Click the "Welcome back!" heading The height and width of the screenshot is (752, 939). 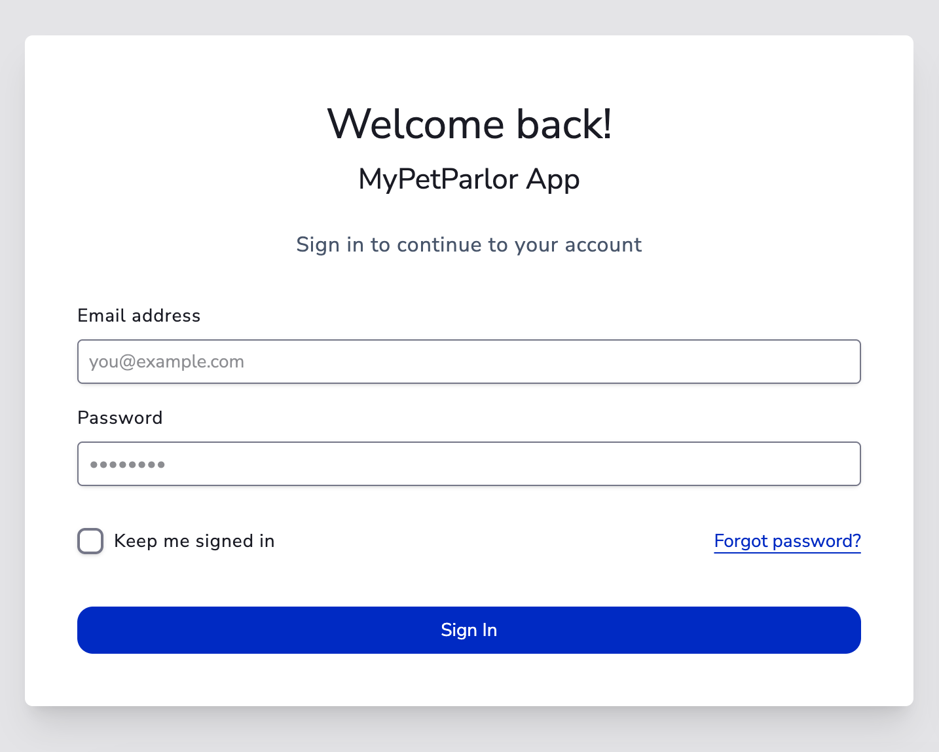[469, 124]
